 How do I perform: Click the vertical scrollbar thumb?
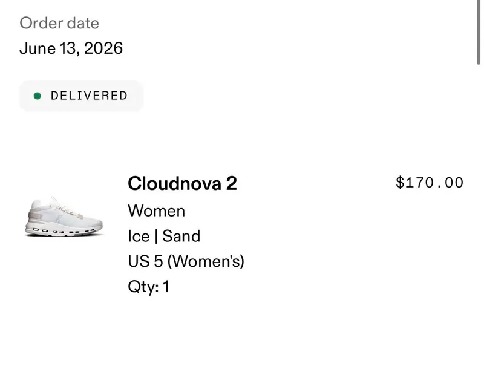coord(479,32)
